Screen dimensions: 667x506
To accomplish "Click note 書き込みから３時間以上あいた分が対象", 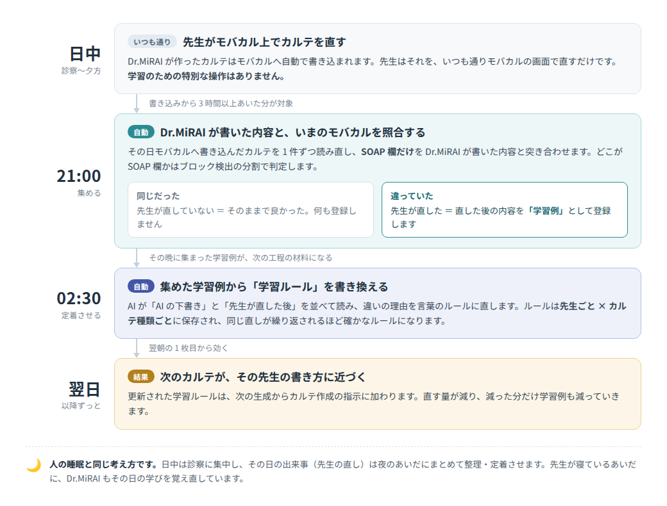I will point(221,104).
